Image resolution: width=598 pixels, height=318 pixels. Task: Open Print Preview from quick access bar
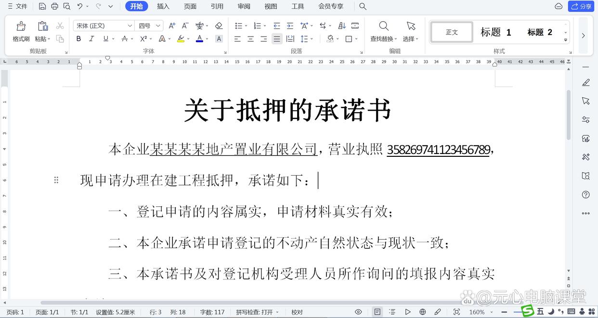coord(67,6)
